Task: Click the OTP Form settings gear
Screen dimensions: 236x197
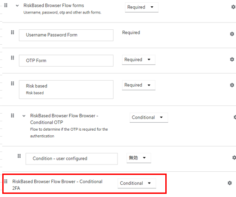Action: (232, 60)
